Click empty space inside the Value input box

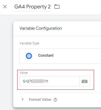[64, 81]
